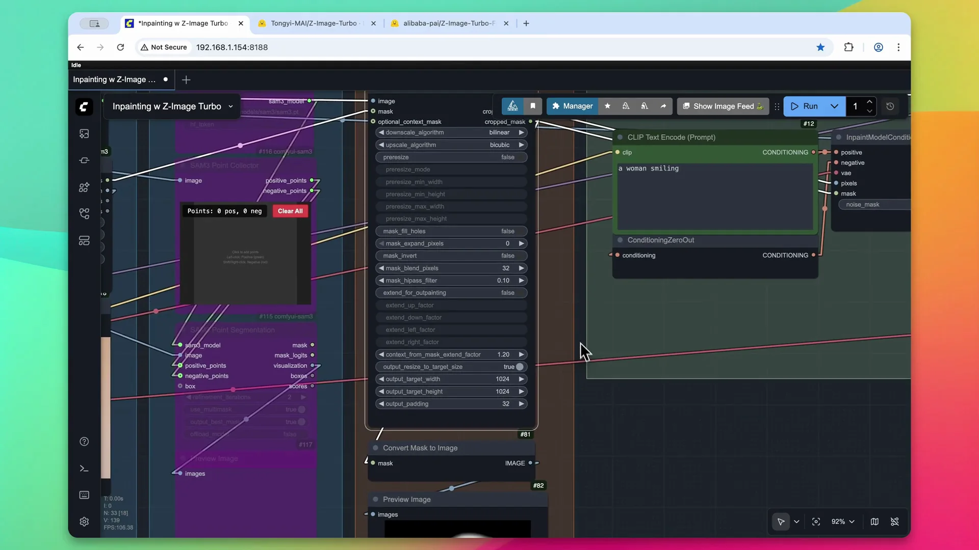979x550 pixels.
Task: Open new workflow tab with plus
Action: 186,80
